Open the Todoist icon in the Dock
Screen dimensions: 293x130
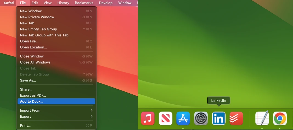236,118
